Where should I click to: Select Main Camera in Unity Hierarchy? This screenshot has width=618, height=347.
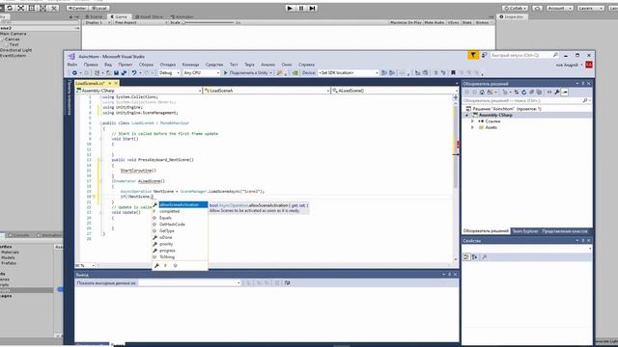[14, 34]
